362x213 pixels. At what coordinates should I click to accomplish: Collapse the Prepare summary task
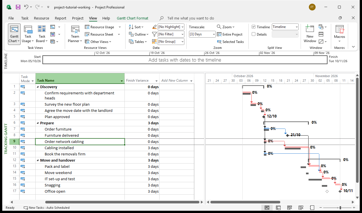click(38, 123)
